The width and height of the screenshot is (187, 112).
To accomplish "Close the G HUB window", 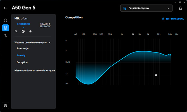I will 184,2.
